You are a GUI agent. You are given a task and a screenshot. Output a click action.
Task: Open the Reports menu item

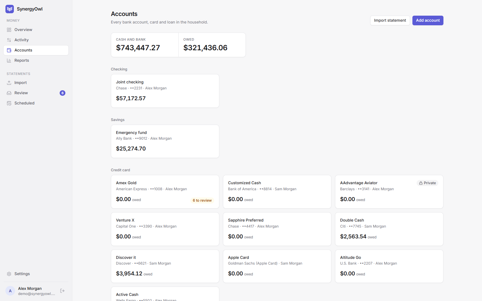(36, 61)
